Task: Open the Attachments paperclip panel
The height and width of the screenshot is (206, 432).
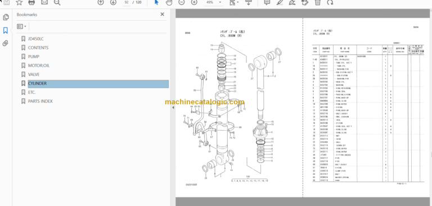Action: [x=6, y=43]
